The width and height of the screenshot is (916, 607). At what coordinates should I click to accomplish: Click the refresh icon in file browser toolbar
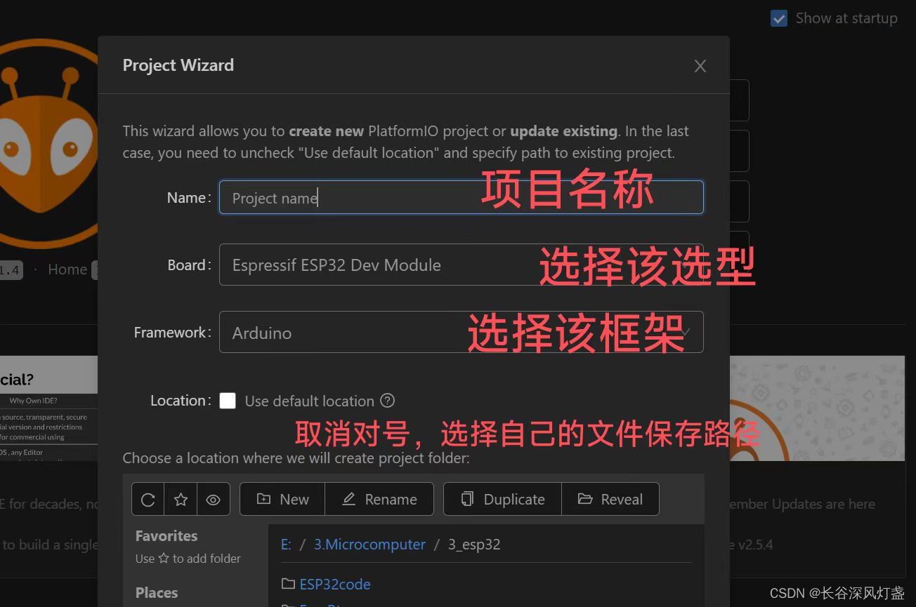pos(148,500)
